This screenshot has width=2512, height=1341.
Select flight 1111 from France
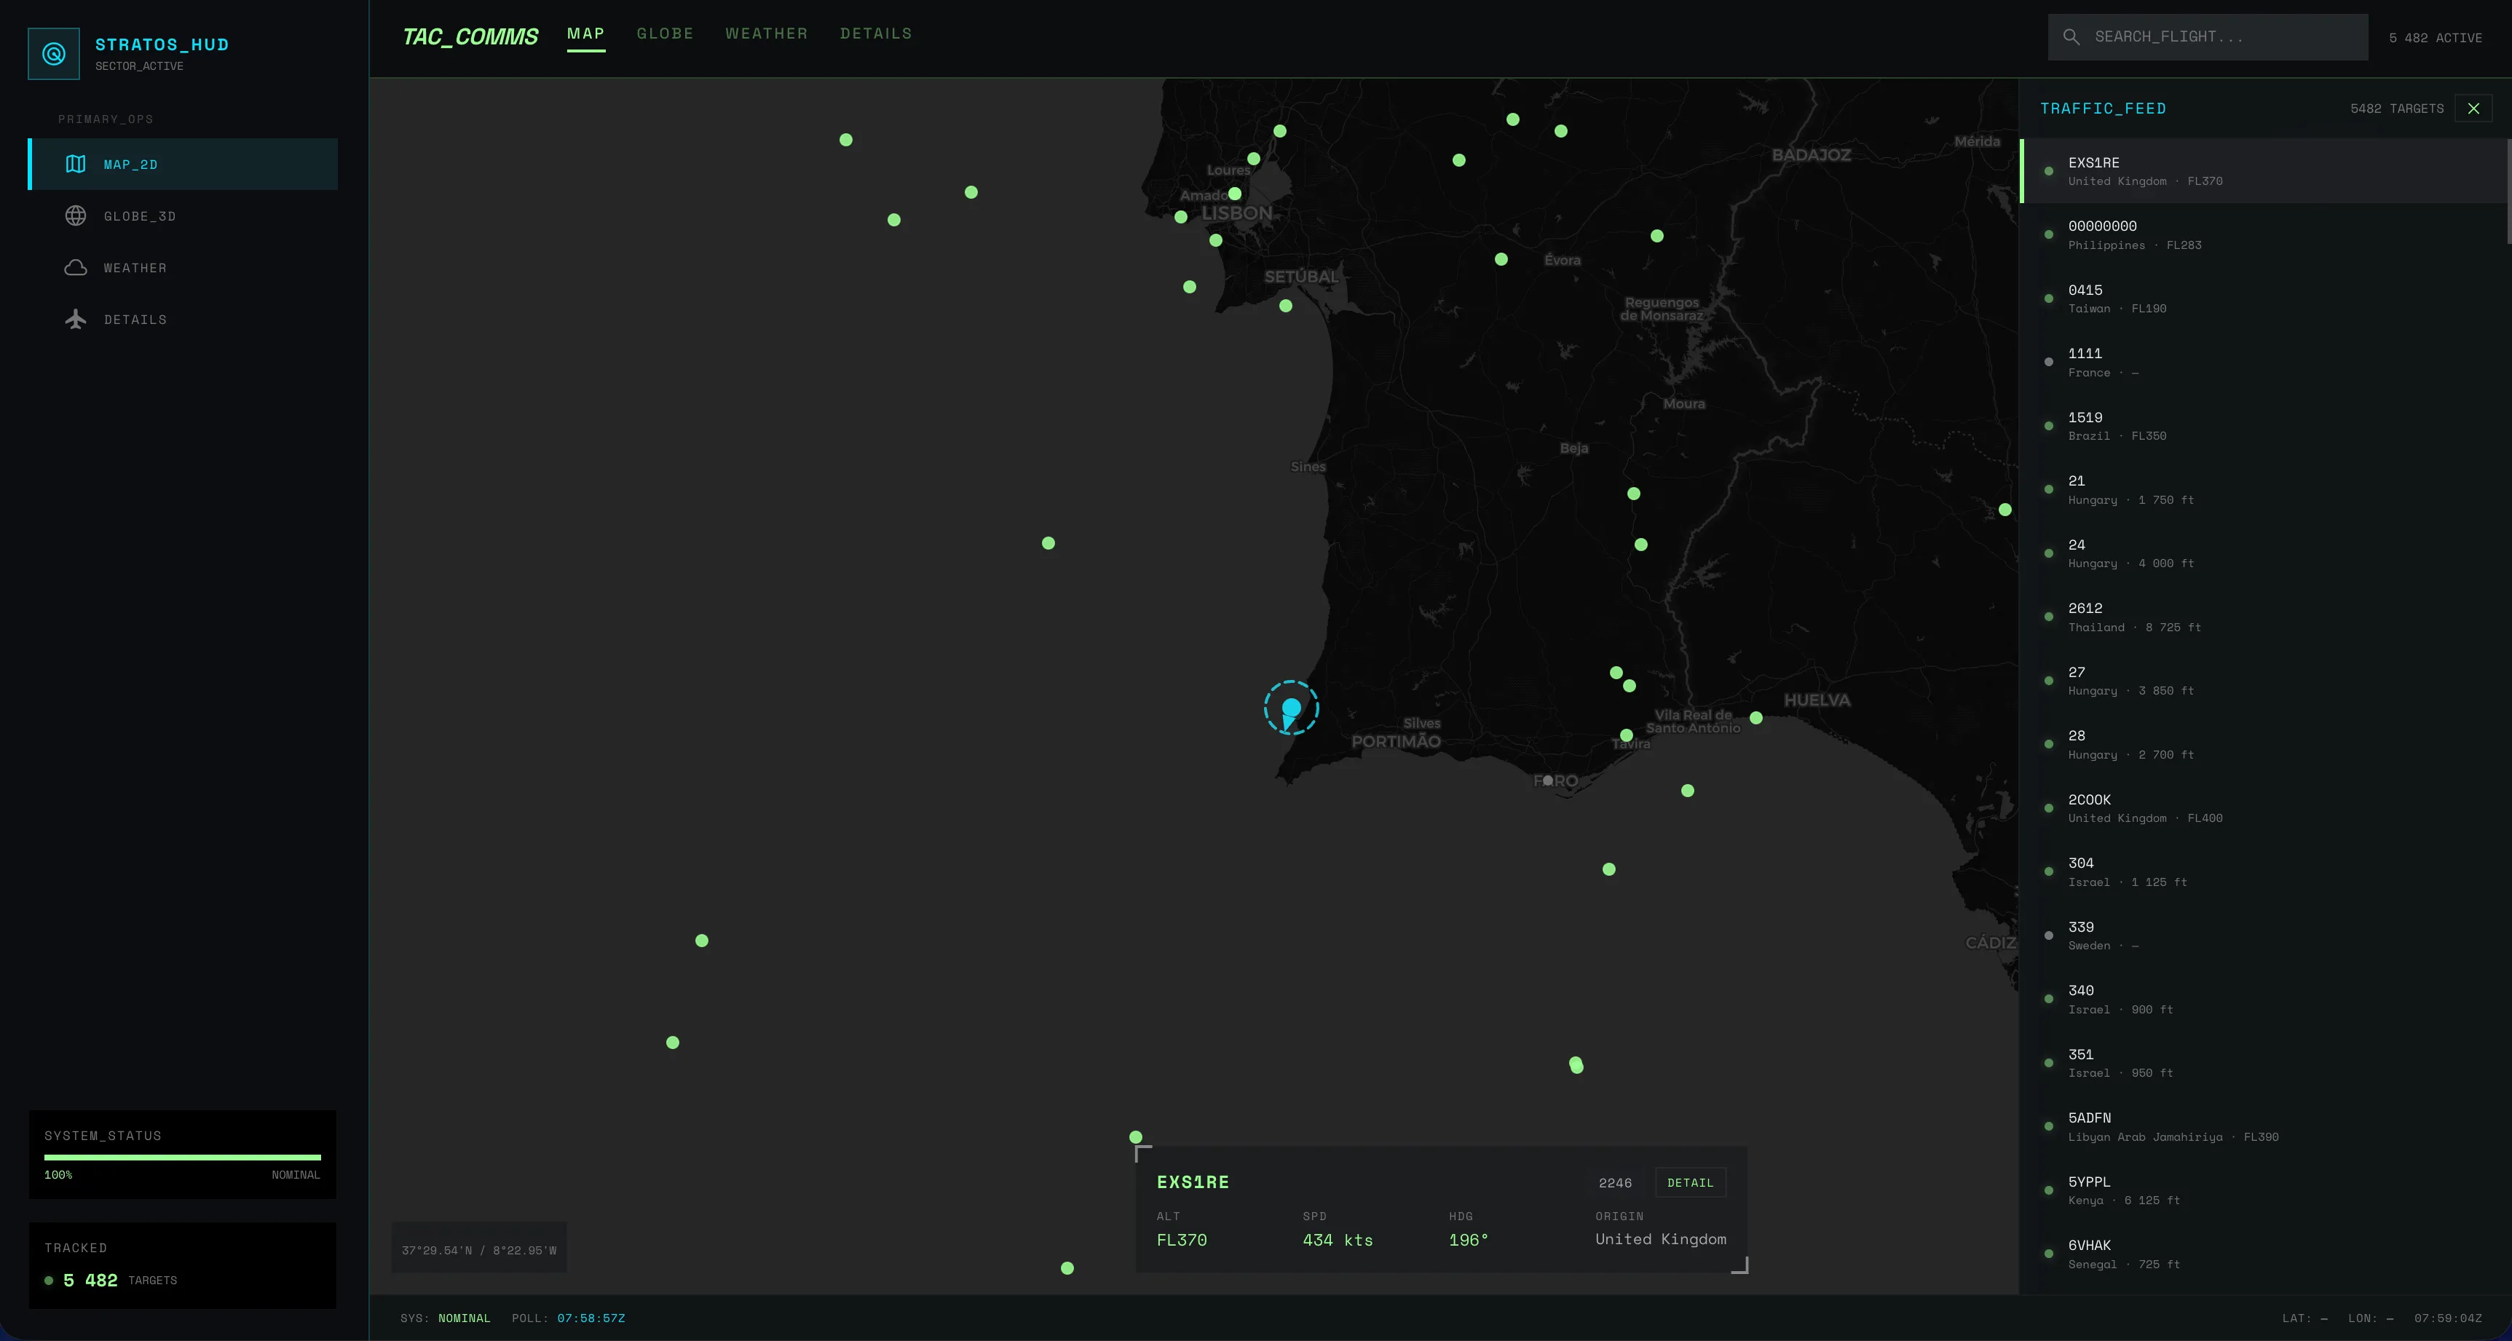click(2262, 362)
